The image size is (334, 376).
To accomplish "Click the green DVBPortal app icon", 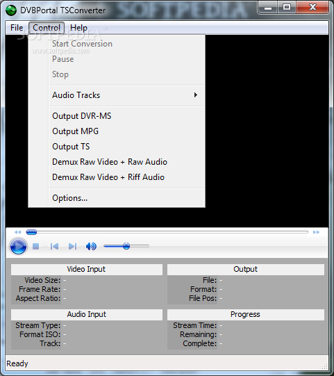I will coord(11,10).
